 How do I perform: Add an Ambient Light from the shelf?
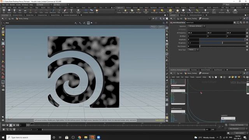coord(205,11)
